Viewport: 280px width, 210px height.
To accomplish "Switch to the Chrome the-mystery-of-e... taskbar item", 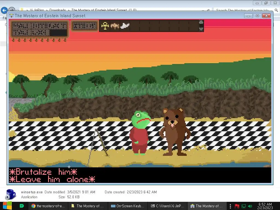I will pyautogui.click(x=48, y=206).
